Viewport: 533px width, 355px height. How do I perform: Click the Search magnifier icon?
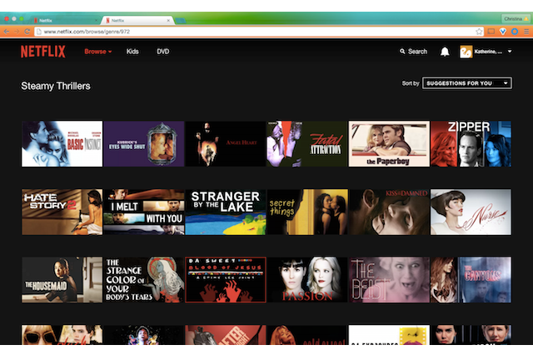coord(402,52)
